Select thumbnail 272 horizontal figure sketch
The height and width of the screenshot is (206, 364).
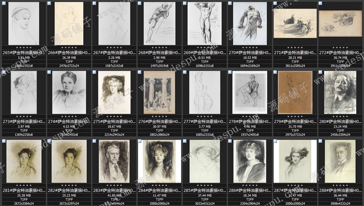click(x=340, y=23)
